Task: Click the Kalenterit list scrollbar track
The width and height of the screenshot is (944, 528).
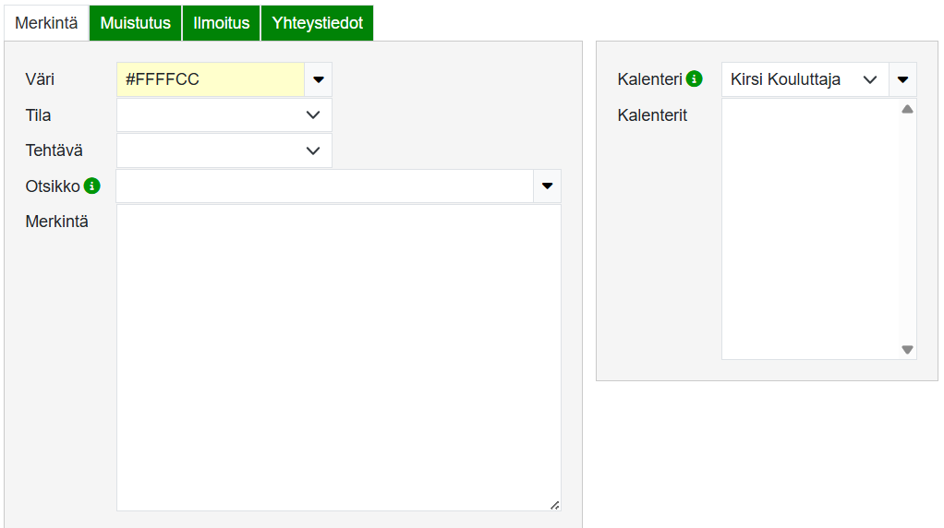Action: (907, 231)
